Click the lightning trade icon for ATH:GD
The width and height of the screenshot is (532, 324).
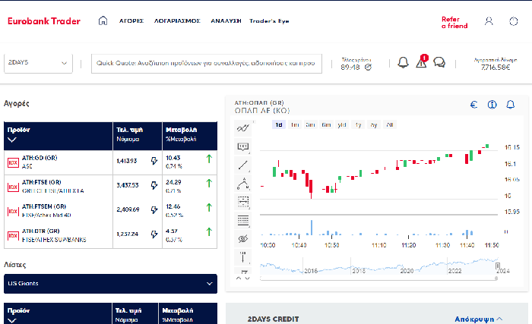coord(154,161)
